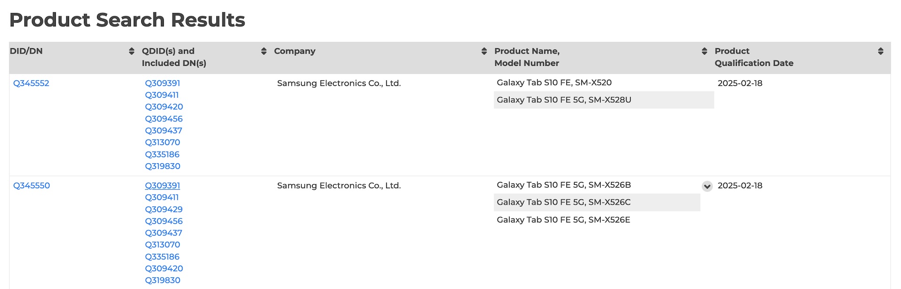This screenshot has height=289, width=901.
Task: Open listing Q345552
Action: pyautogui.click(x=31, y=83)
